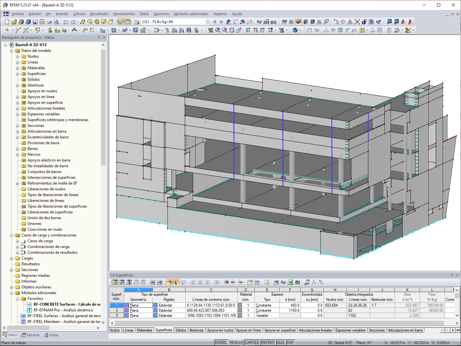Click the Mostrar button at the bottom panel
The height and width of the screenshot is (346, 461).
click(x=30, y=335)
